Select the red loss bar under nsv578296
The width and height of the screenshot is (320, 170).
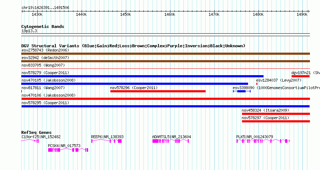pos(158,91)
